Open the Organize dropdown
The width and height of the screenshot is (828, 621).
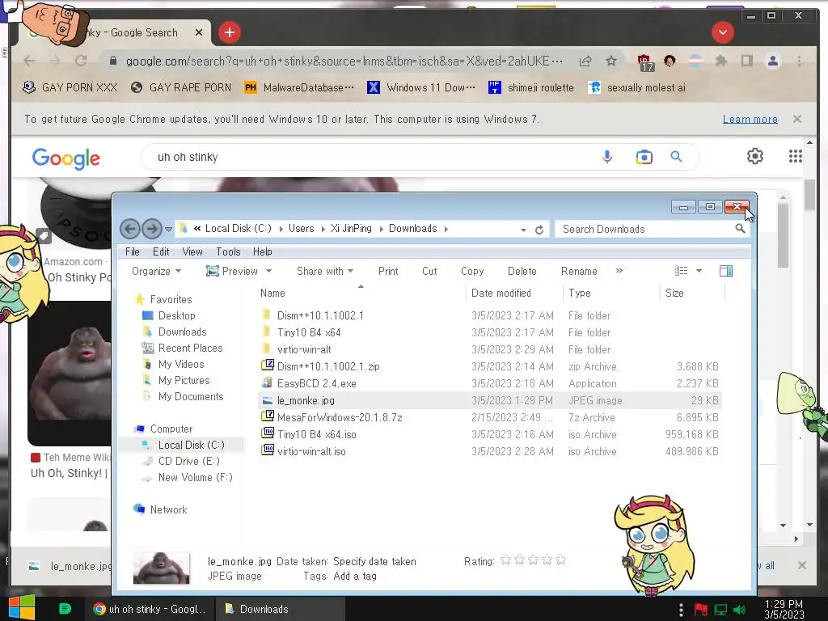point(156,271)
